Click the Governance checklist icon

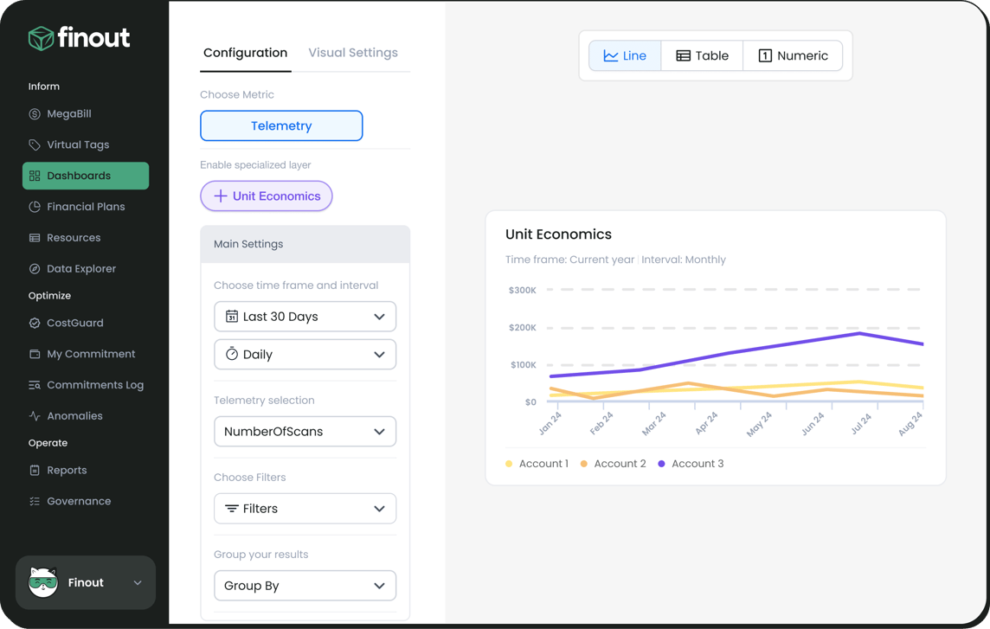coord(35,502)
